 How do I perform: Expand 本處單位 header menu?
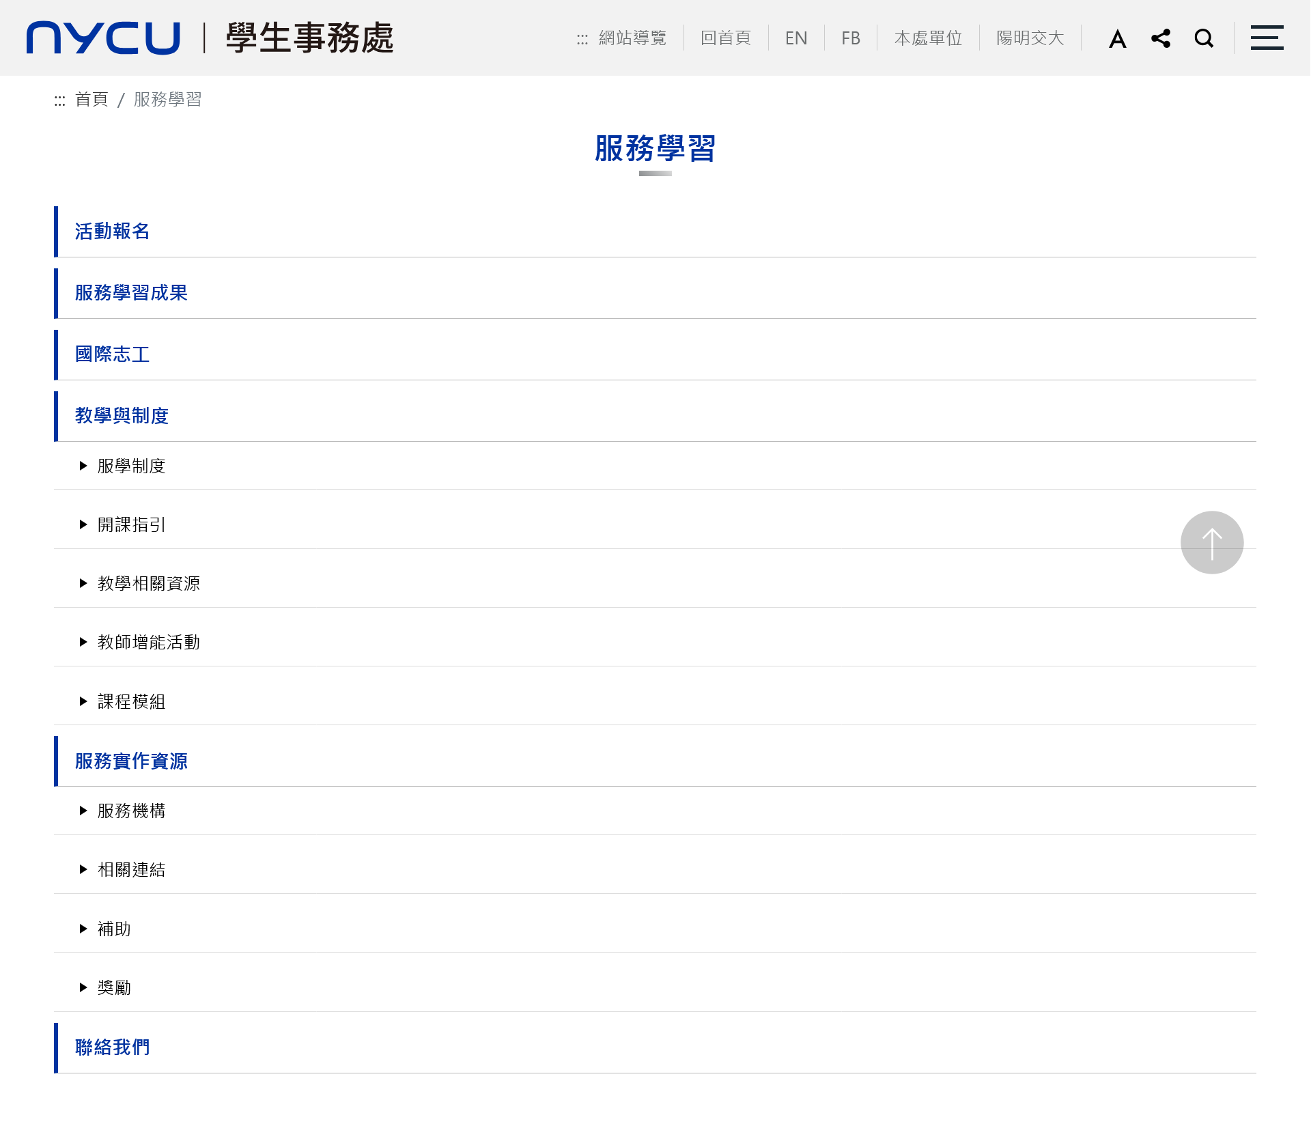[928, 38]
